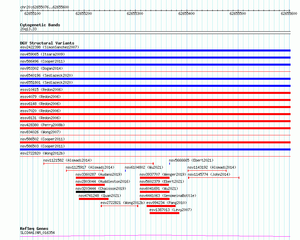This screenshot has height=240, width=300.
Task: Click the red span line under nsv1121582
Action: click(x=98, y=164)
